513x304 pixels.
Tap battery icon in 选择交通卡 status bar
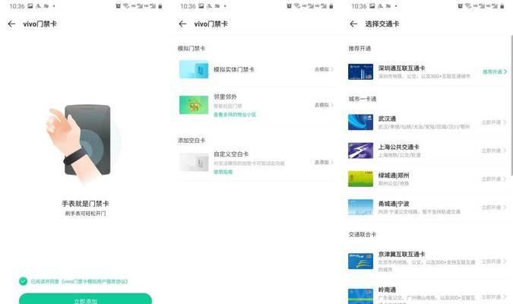[502, 6]
